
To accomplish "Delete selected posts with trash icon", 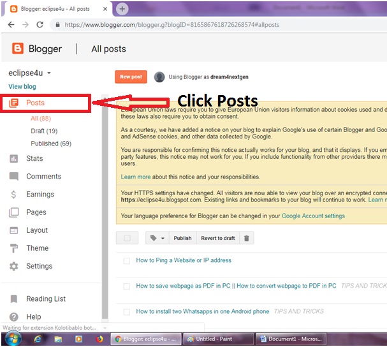I will tap(247, 238).
